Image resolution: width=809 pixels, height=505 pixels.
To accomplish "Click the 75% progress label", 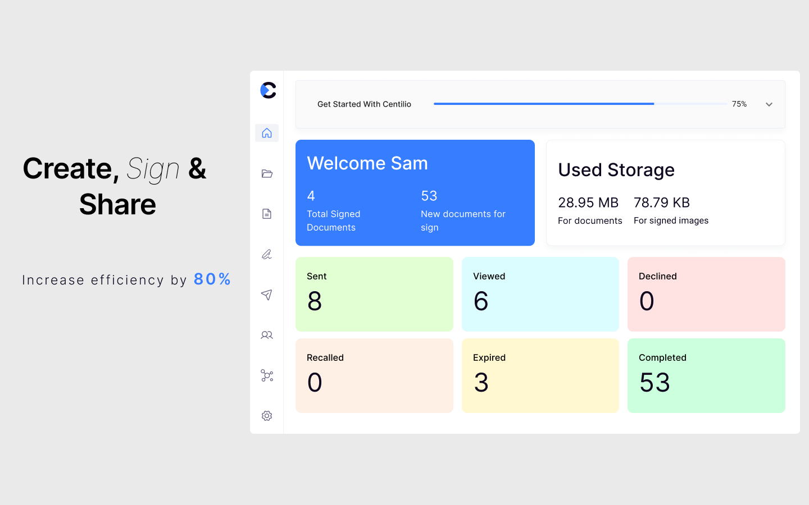I will [739, 104].
